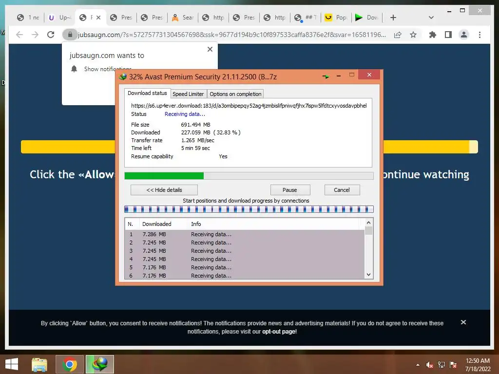This screenshot has height=374, width=499.
Task: Pause the Avast download
Action: coord(290,190)
